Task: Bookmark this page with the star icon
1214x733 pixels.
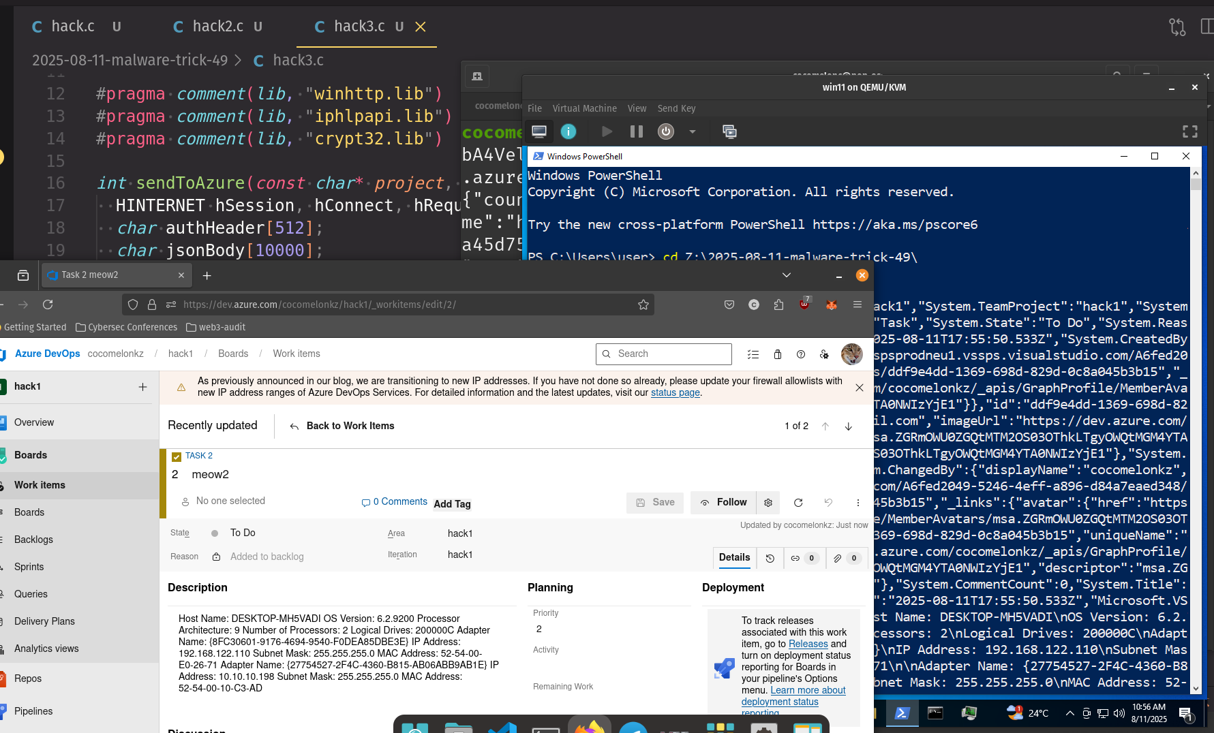Action: pos(643,305)
